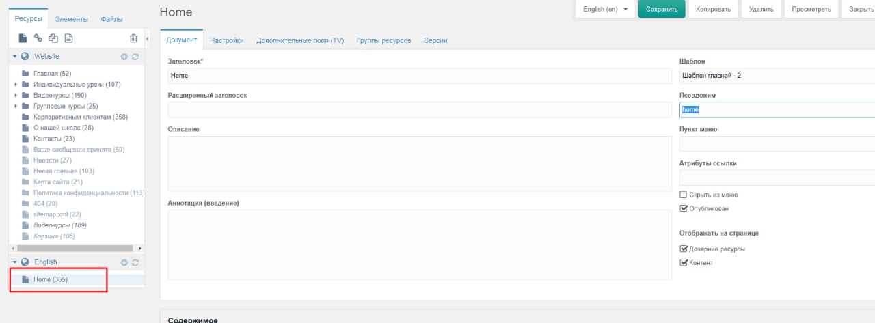
Task: Click the new weblink chain icon
Action: click(x=38, y=39)
